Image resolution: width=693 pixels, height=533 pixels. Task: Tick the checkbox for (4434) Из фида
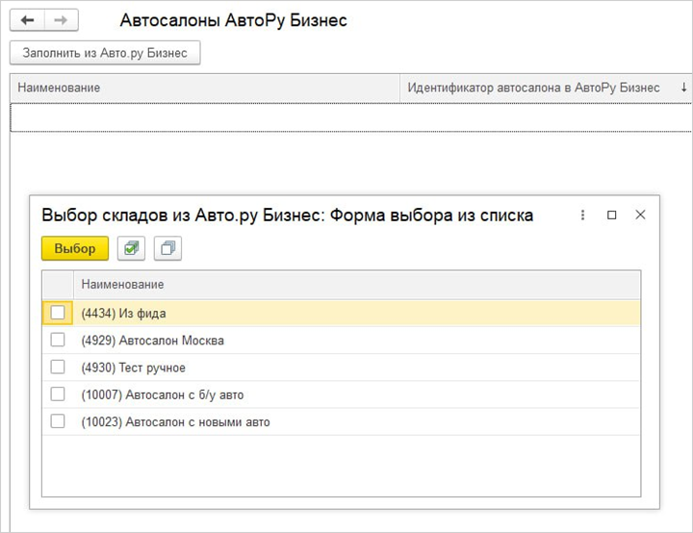[x=58, y=313]
